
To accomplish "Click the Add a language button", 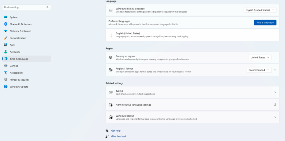I will pyautogui.click(x=265, y=23).
